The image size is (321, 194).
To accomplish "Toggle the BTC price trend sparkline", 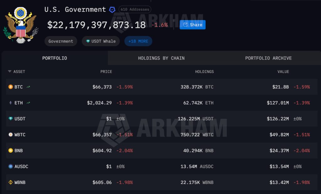I will click(28, 87).
